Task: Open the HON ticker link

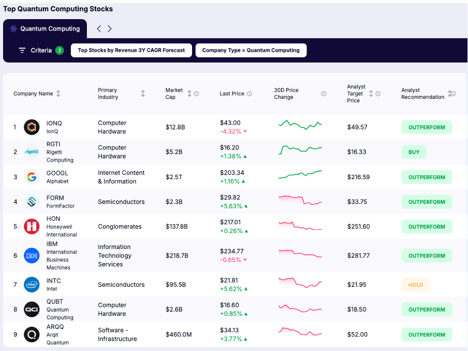Action: [53, 219]
